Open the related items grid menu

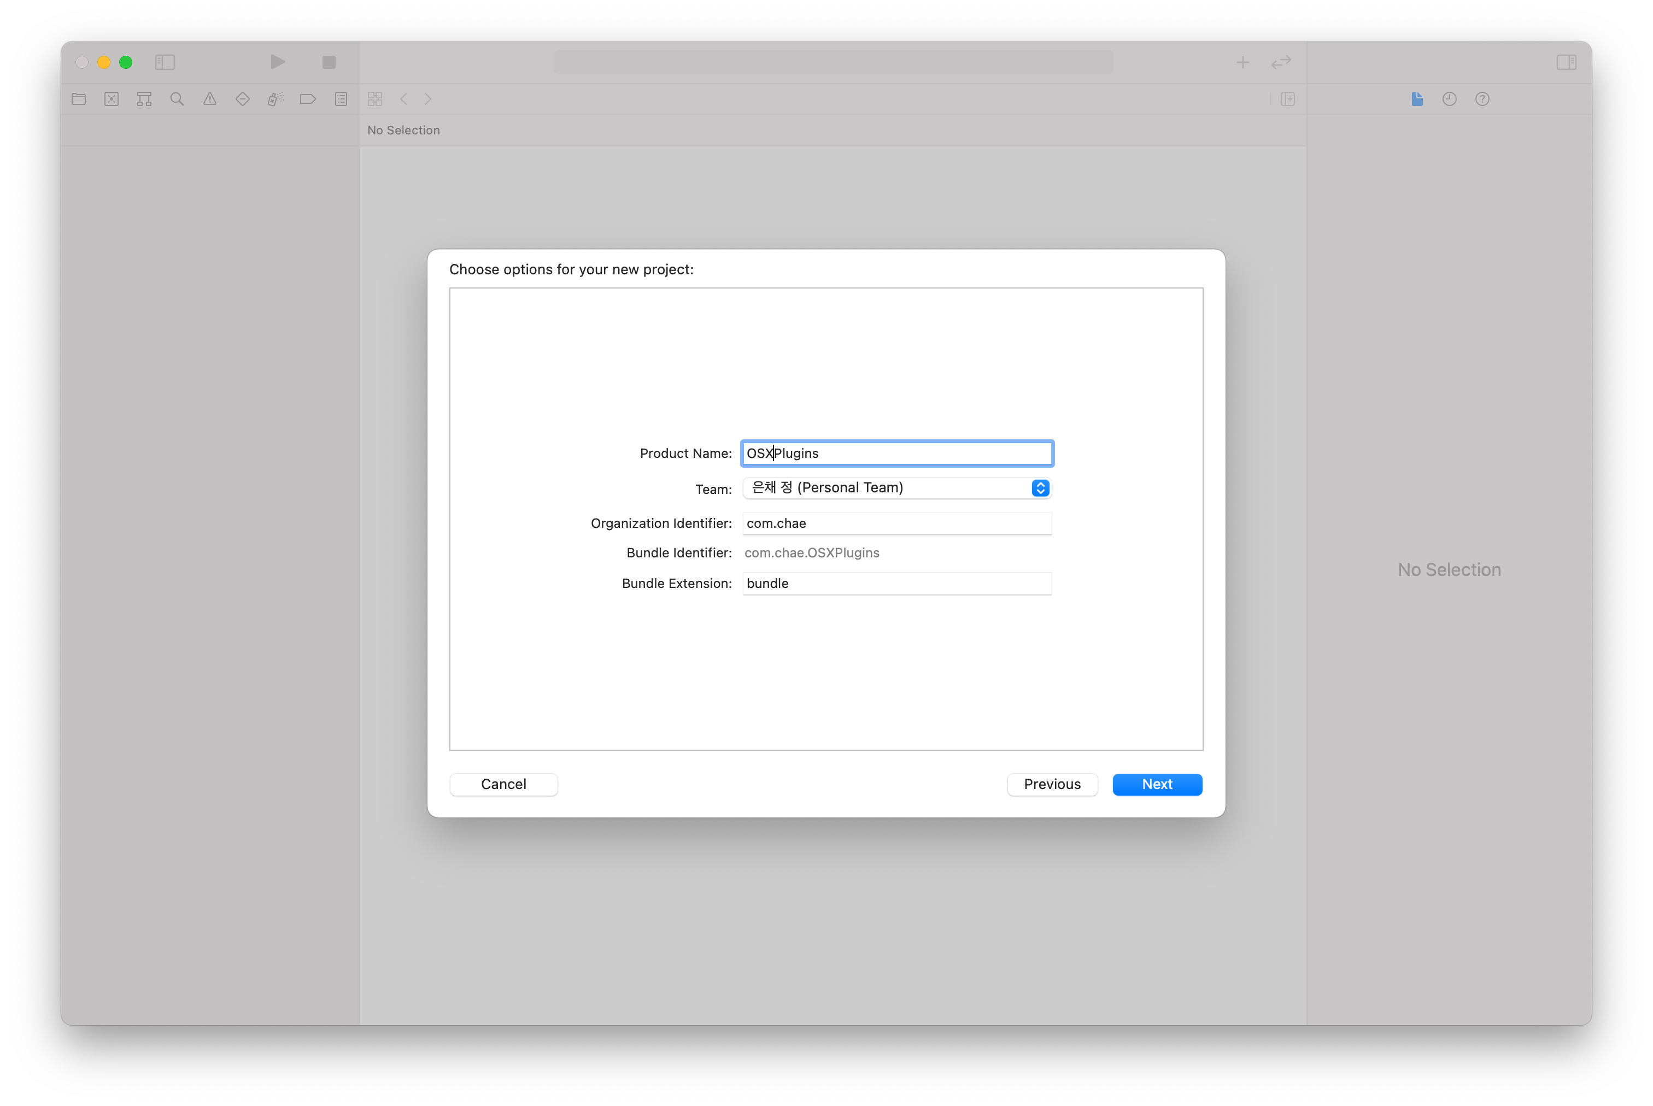pos(374,99)
